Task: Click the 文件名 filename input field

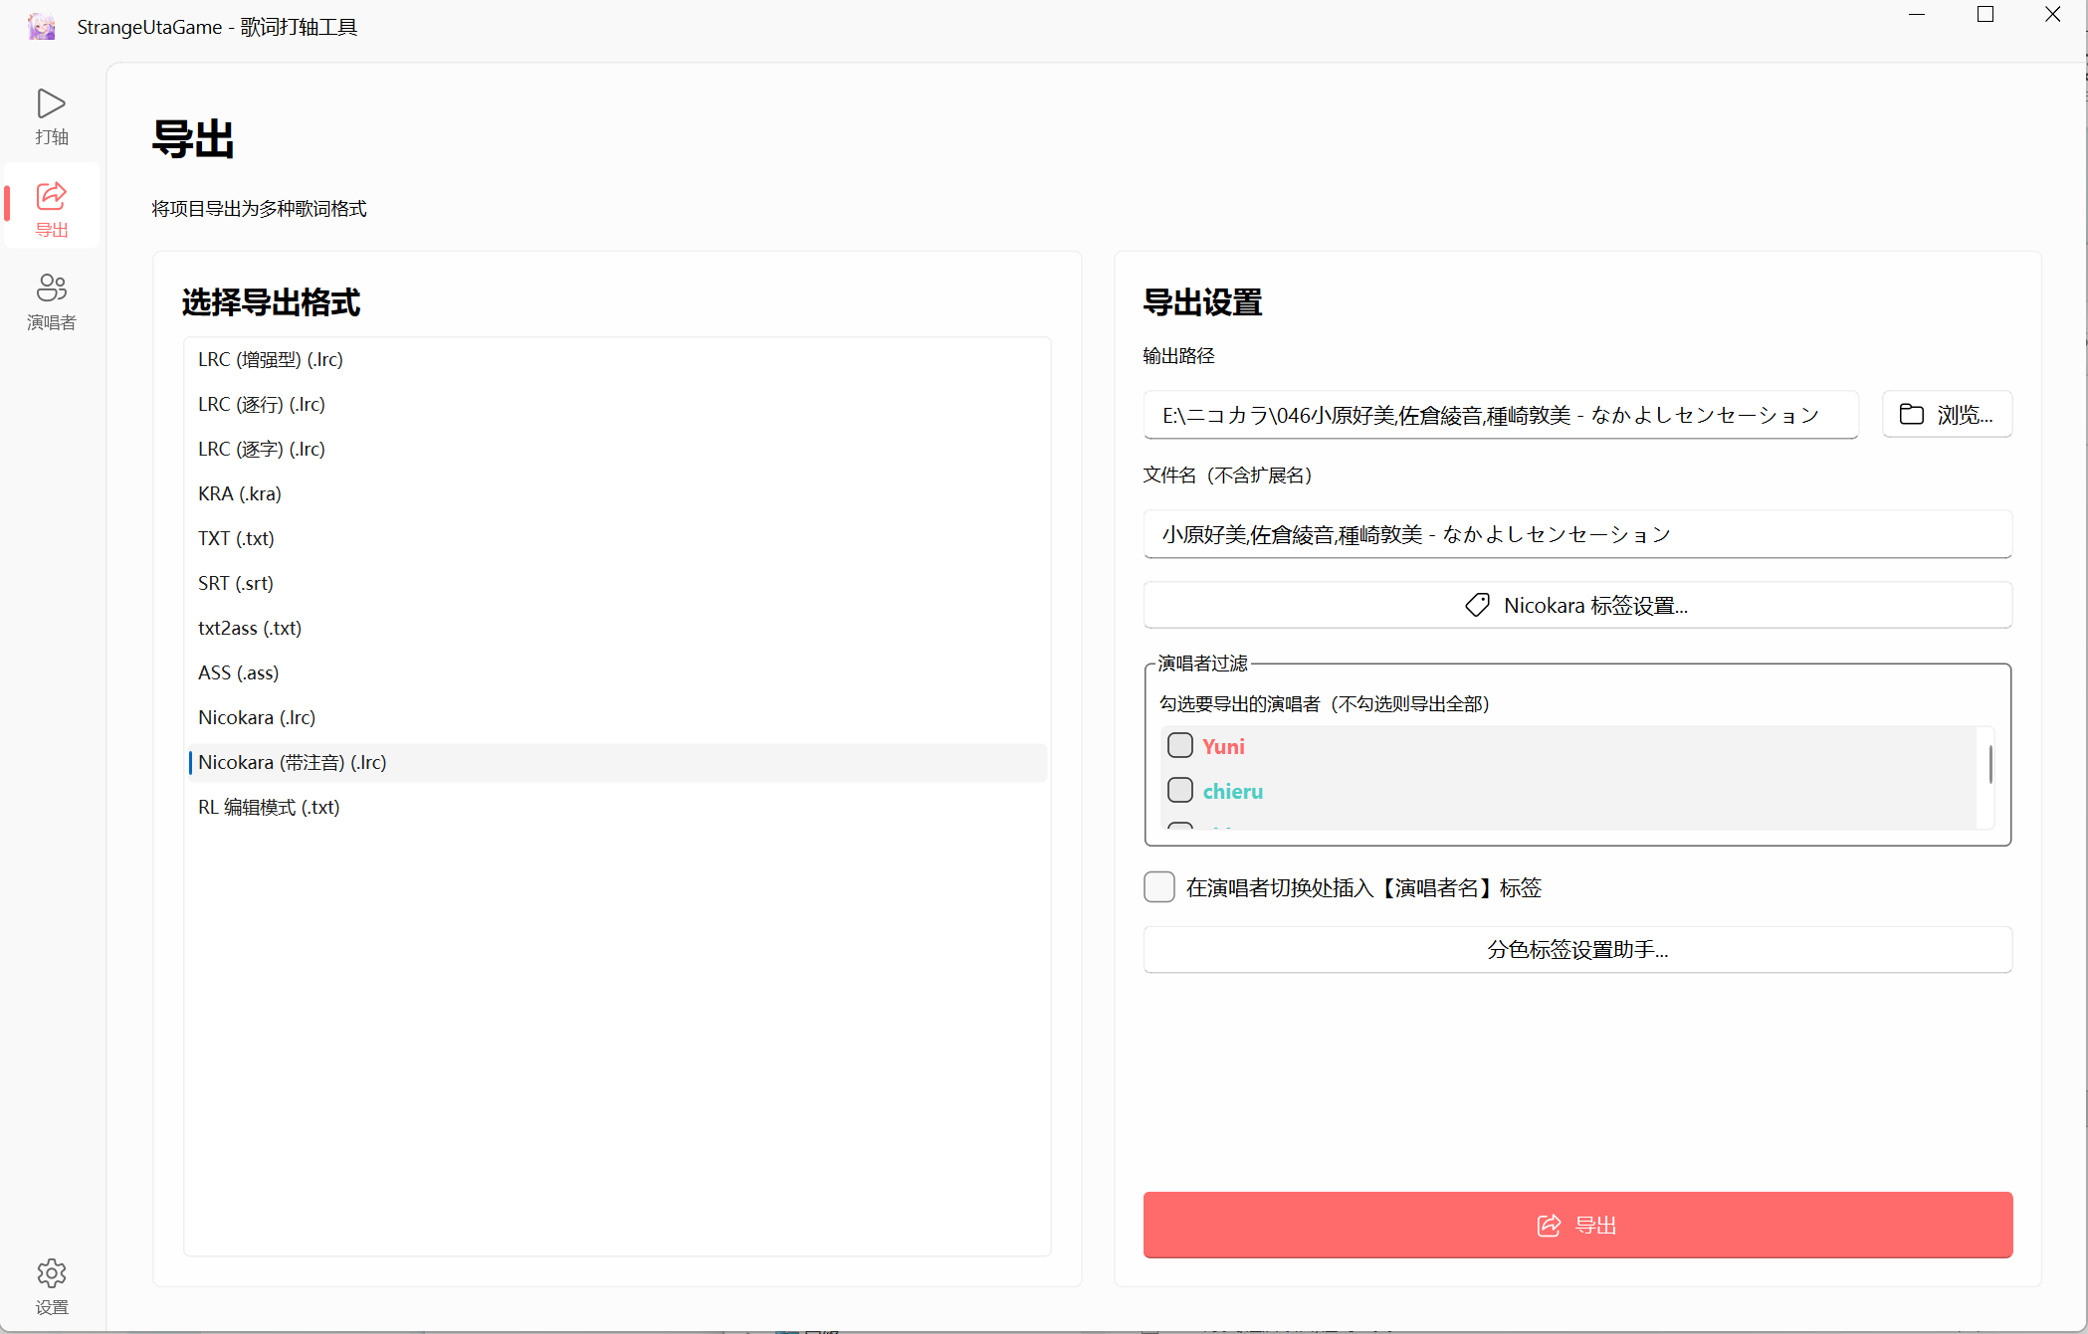Action: [1577, 534]
